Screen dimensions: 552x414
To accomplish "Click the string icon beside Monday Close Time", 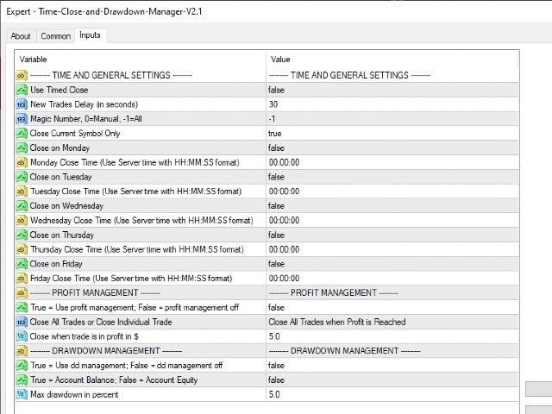I will pyautogui.click(x=22, y=162).
